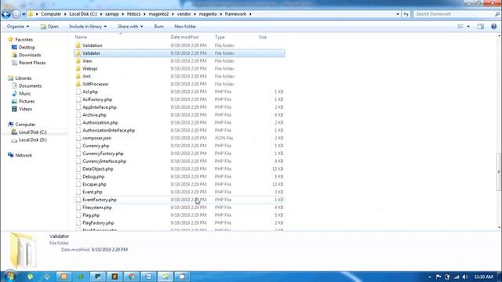Click the 11:10 AM clock

tap(483, 277)
